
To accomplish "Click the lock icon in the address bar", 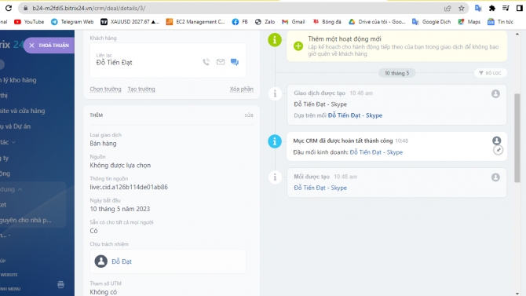I will point(25,8).
